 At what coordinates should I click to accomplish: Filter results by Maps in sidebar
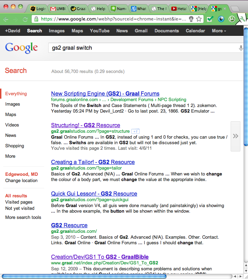[11, 115]
